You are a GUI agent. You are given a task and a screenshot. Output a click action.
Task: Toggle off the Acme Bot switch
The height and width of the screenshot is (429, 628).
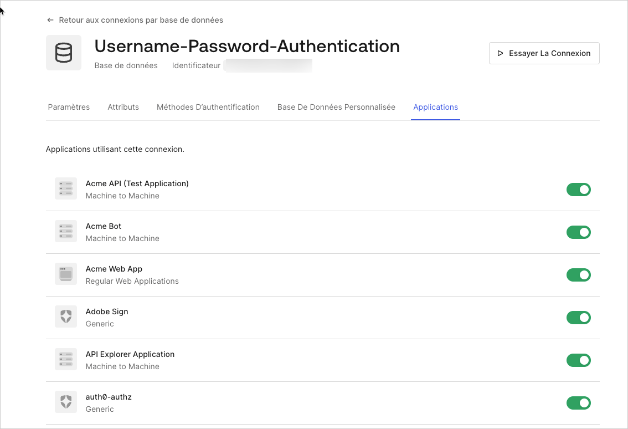578,232
